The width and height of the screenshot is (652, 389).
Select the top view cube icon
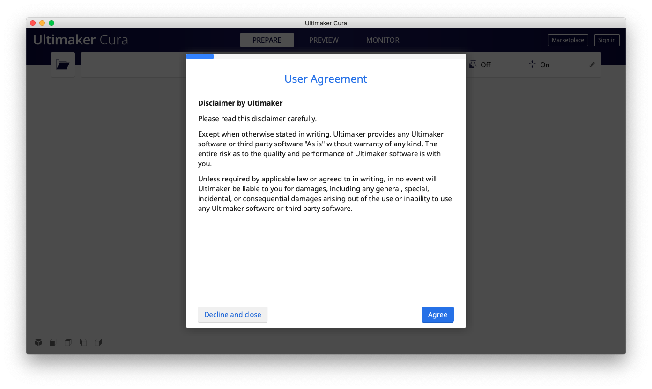(68, 342)
